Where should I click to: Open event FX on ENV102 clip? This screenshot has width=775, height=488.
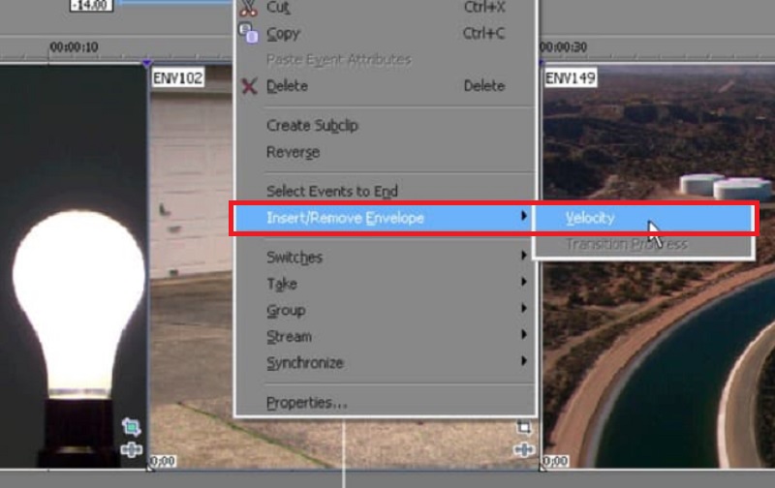pyautogui.click(x=524, y=449)
